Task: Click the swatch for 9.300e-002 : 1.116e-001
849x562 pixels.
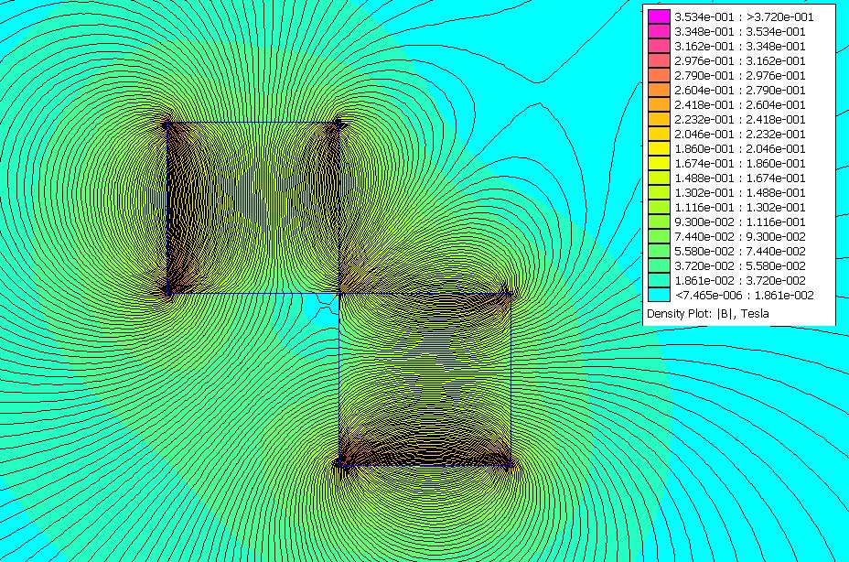Action: coord(659,222)
